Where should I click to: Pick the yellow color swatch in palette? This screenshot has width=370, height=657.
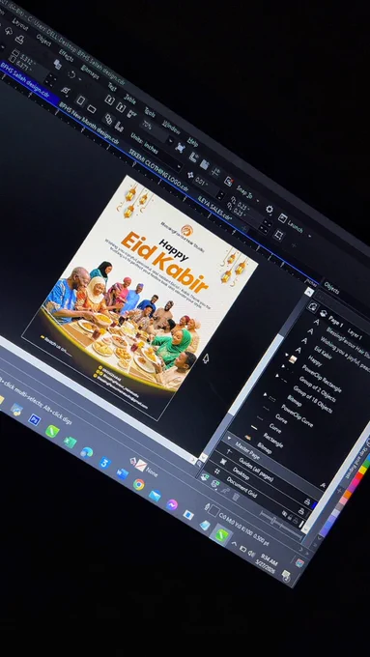[x=362, y=471]
